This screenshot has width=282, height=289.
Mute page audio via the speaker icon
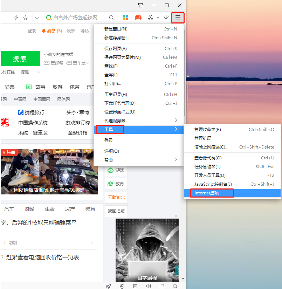148,286
